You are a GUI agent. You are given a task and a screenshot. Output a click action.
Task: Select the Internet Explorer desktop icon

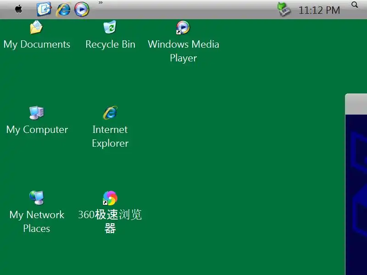click(110, 113)
